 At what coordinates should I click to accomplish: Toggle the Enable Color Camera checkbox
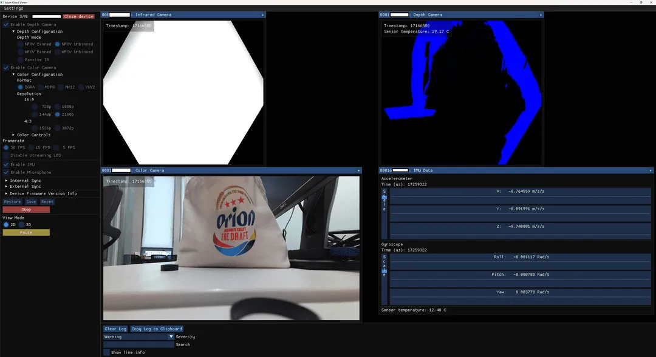(6, 68)
